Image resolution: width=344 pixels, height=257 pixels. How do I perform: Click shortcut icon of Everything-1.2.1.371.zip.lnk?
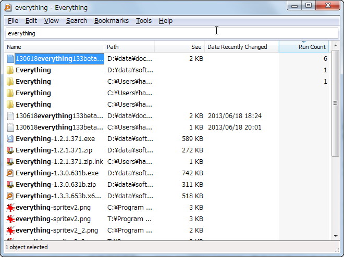coord(10,162)
